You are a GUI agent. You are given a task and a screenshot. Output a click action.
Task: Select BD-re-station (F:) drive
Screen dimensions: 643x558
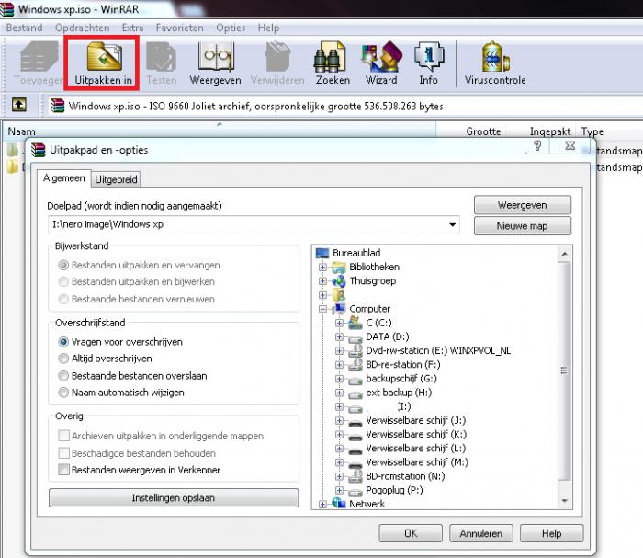tap(403, 364)
